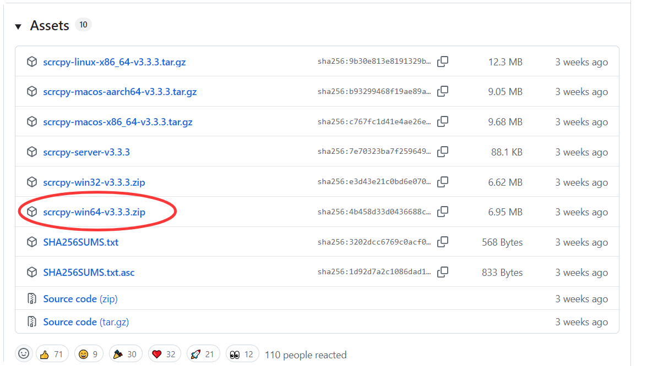Screen dimensions: 658x366
Task: Collapse the Assets section triangle
Action: pos(18,26)
